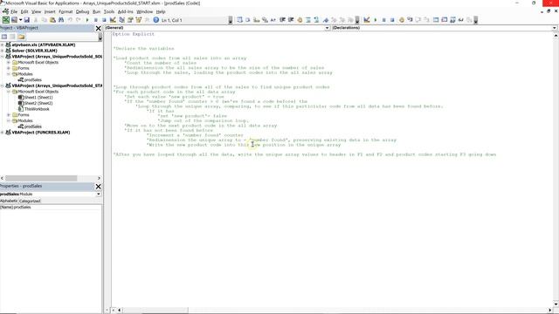Click the Comment Block icon
This screenshot has height=314, width=559.
point(308,20)
